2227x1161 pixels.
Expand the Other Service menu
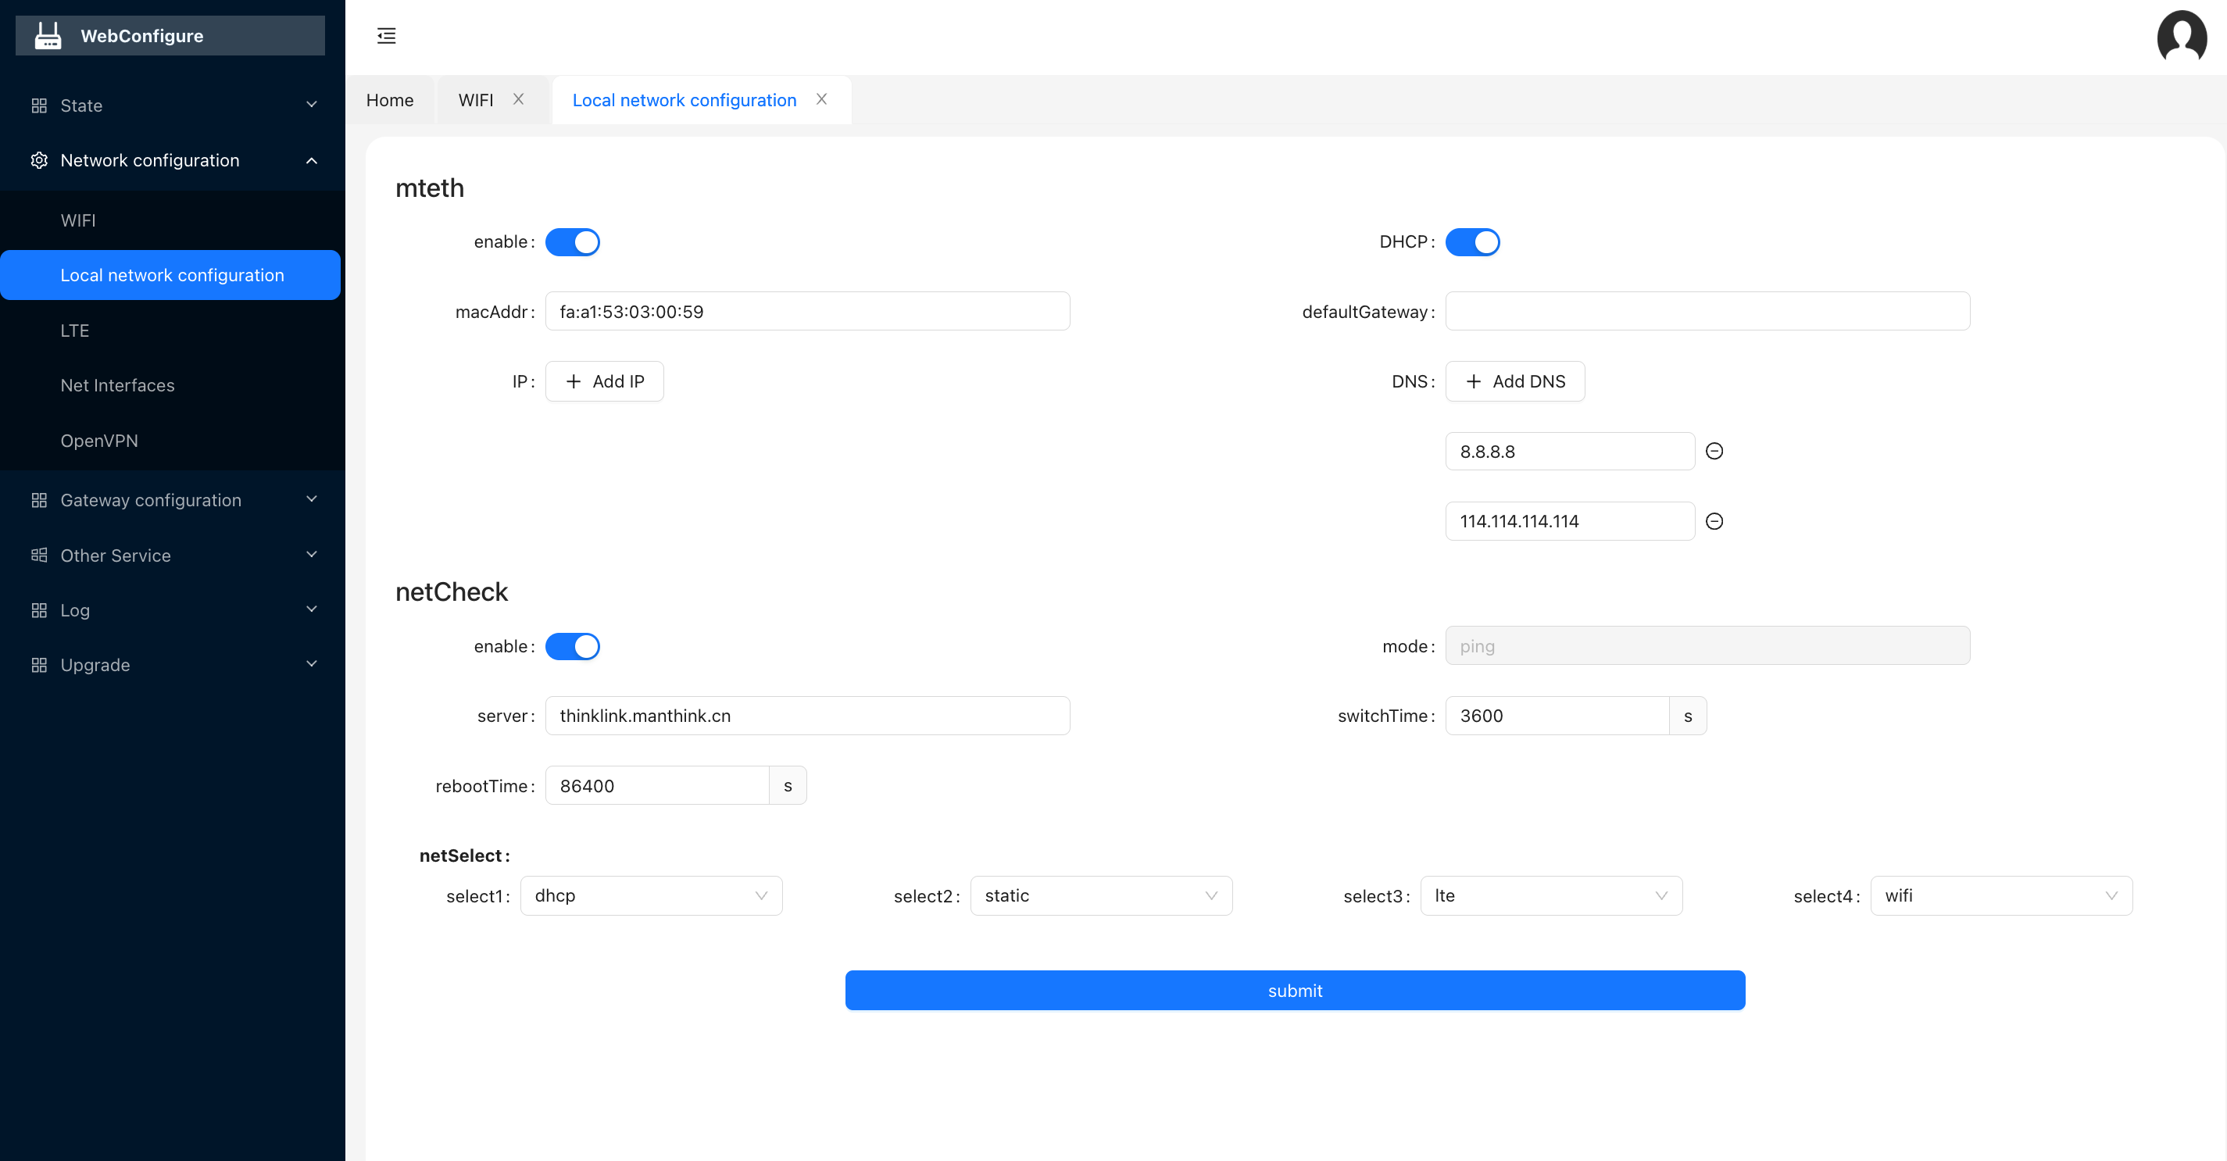point(312,555)
